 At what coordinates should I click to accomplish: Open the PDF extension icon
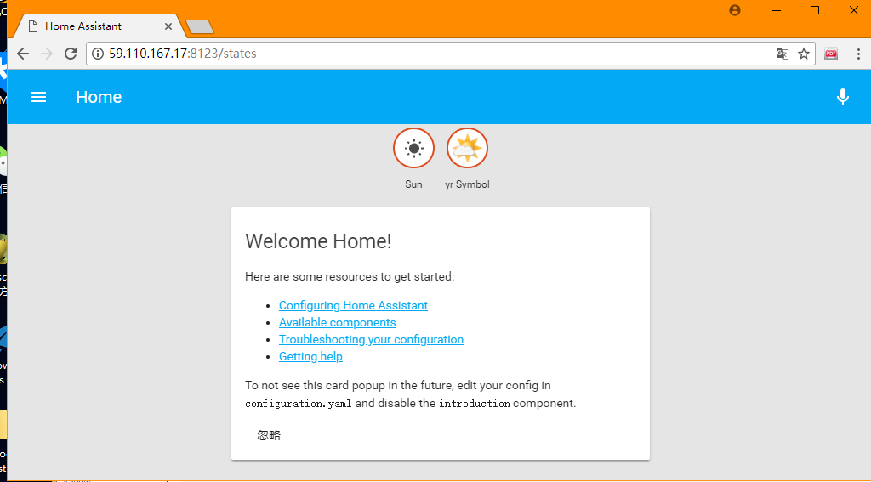point(831,54)
